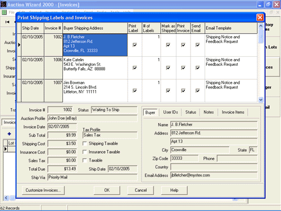The height and width of the screenshot is (211, 281).
Task: Click the green grid icon beside File menu
Action: (x=4, y=12)
